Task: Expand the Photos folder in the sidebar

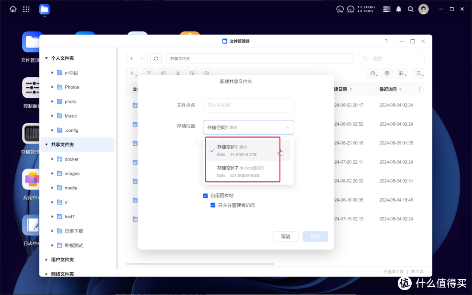Action: pyautogui.click(x=52, y=87)
